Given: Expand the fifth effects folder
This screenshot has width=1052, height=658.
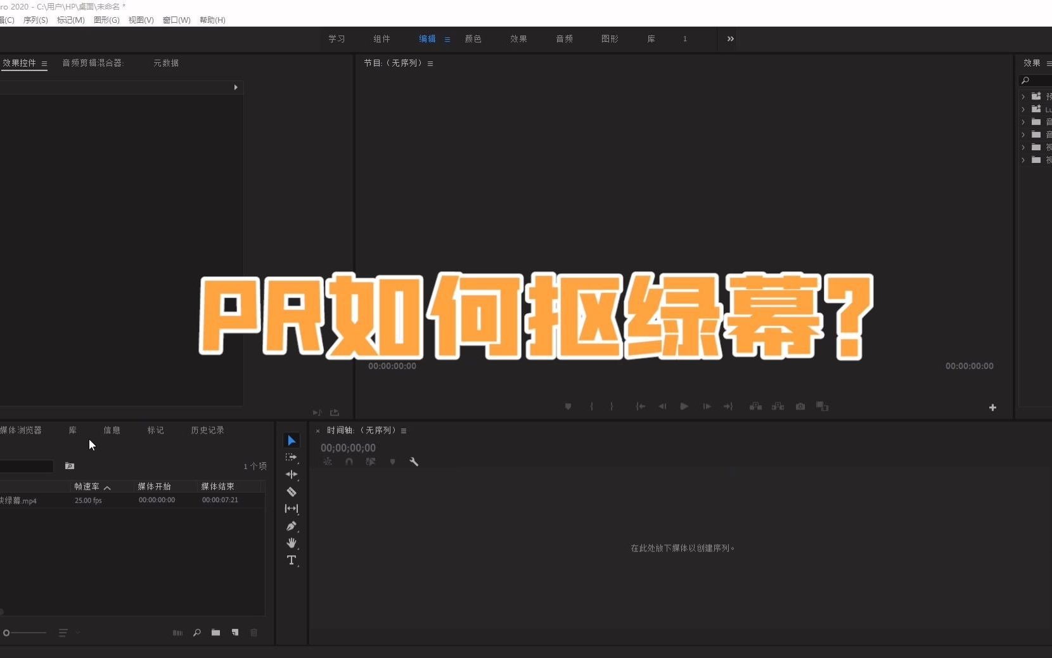Looking at the screenshot, I should pyautogui.click(x=1023, y=147).
